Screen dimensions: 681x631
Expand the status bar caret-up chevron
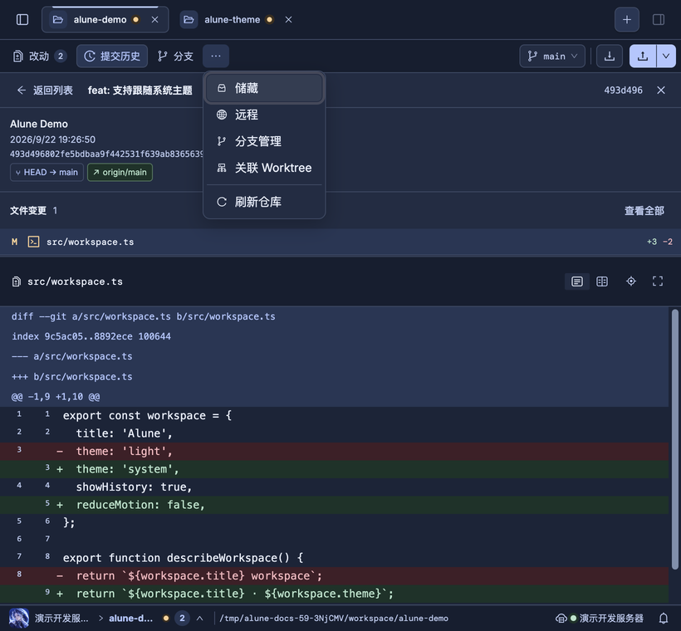tap(200, 618)
